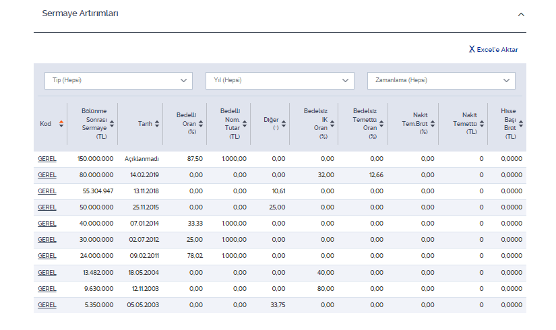Collapse the Sermaye Artırımları section chevron
Viewport: 556px width, 330px height.
(x=521, y=15)
